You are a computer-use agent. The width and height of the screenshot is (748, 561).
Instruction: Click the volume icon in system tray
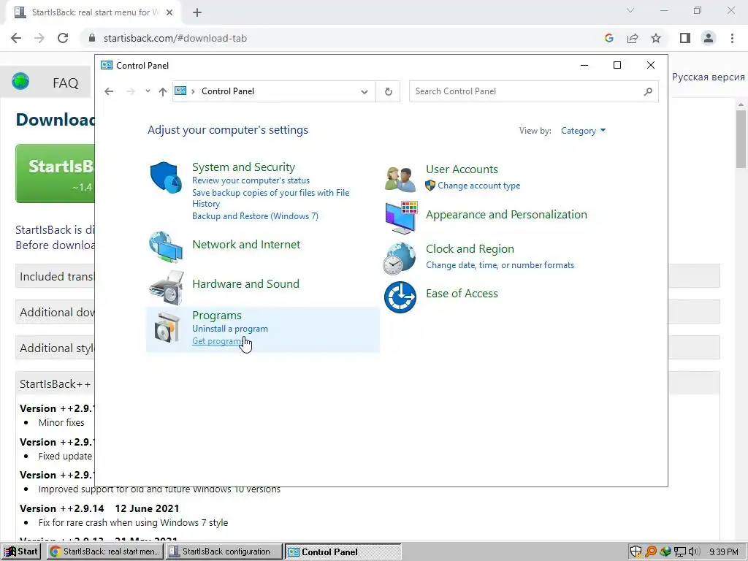pyautogui.click(x=694, y=552)
